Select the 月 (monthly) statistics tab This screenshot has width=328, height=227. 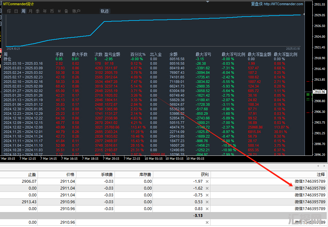point(30,11)
